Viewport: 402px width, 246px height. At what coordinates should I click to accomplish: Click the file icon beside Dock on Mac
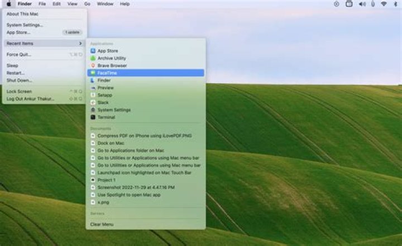93,143
